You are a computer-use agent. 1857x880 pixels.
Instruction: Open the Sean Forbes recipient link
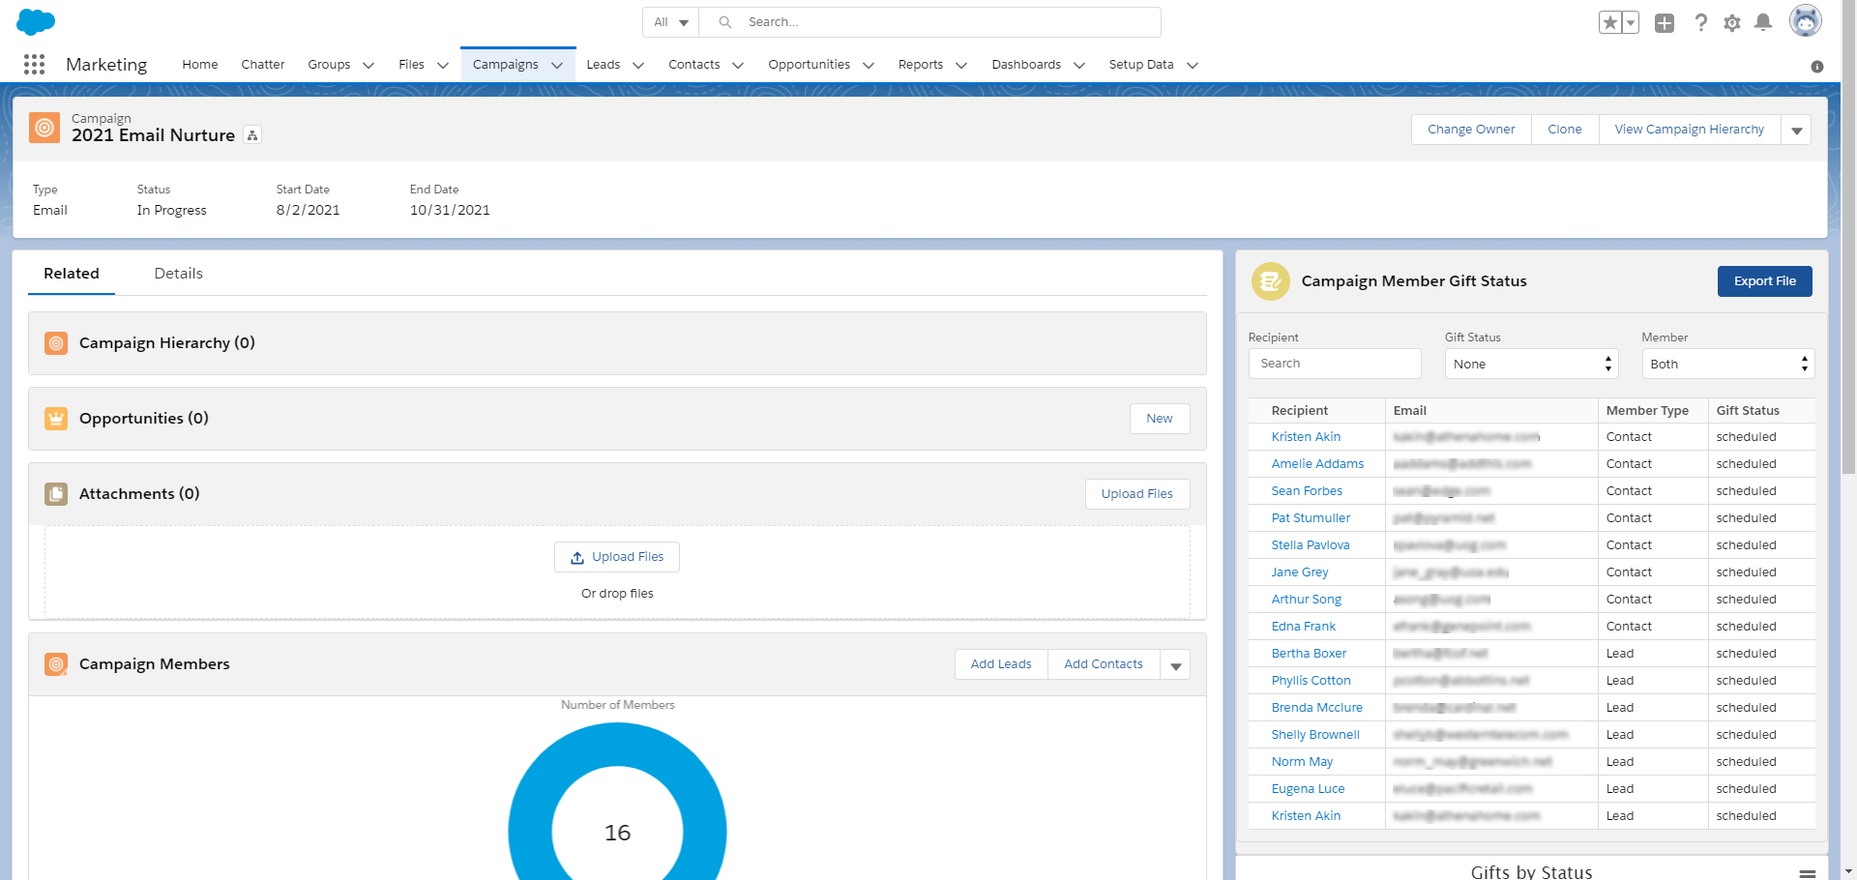point(1307,491)
